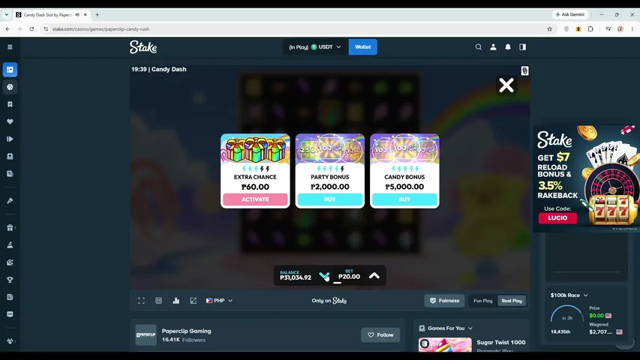Expand the bet amount up arrow
Image resolution: width=640 pixels, height=360 pixels.
click(x=374, y=276)
